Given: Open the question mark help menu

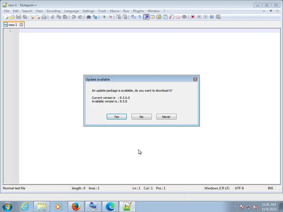Looking at the screenshot, I should tap(164, 11).
